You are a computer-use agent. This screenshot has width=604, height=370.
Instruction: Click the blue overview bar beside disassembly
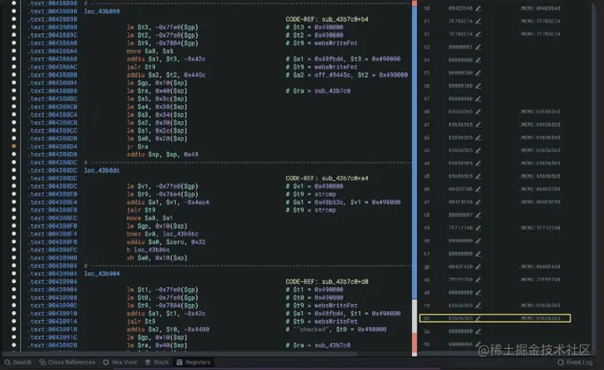[415, 154]
